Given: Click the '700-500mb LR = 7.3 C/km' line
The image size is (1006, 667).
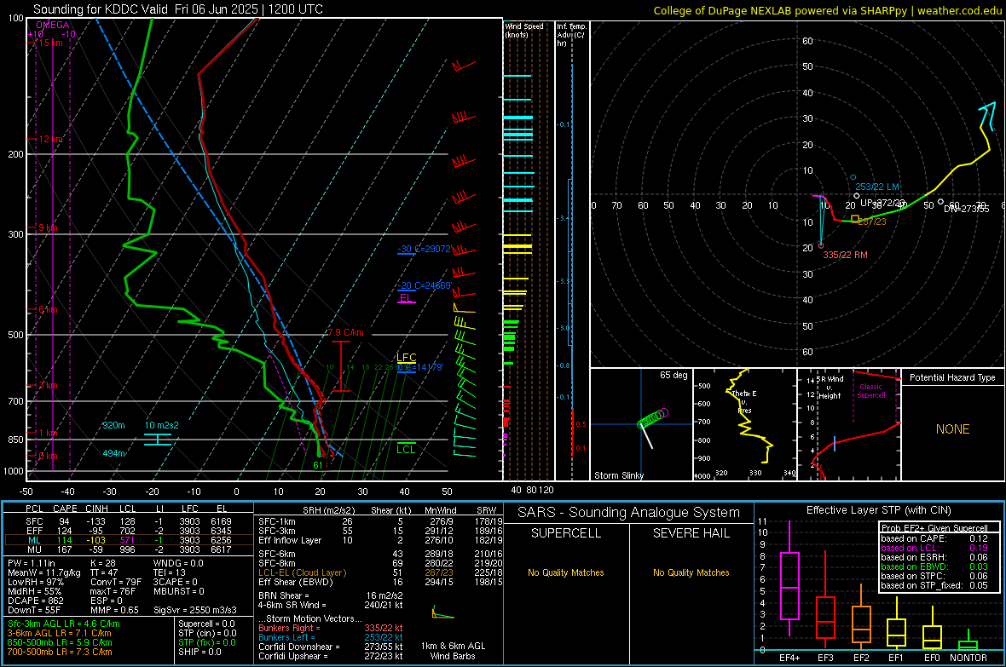Looking at the screenshot, I should pos(60,652).
